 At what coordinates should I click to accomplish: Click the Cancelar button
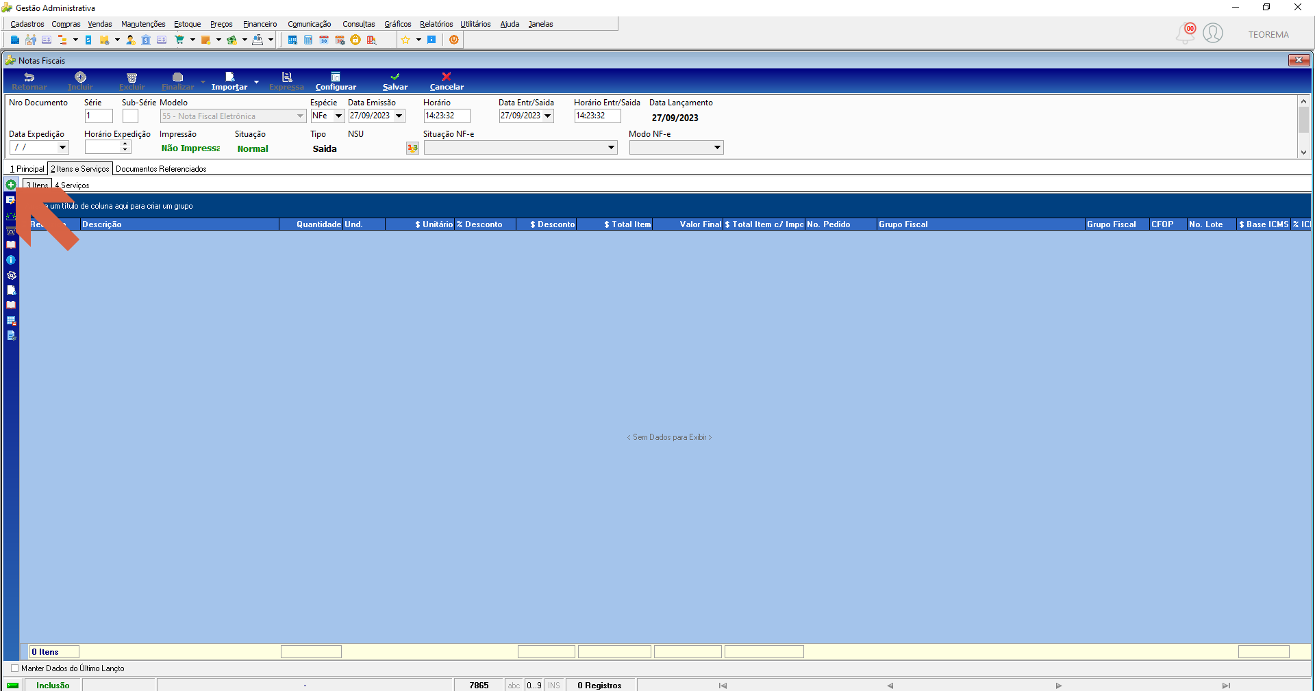pyautogui.click(x=447, y=81)
